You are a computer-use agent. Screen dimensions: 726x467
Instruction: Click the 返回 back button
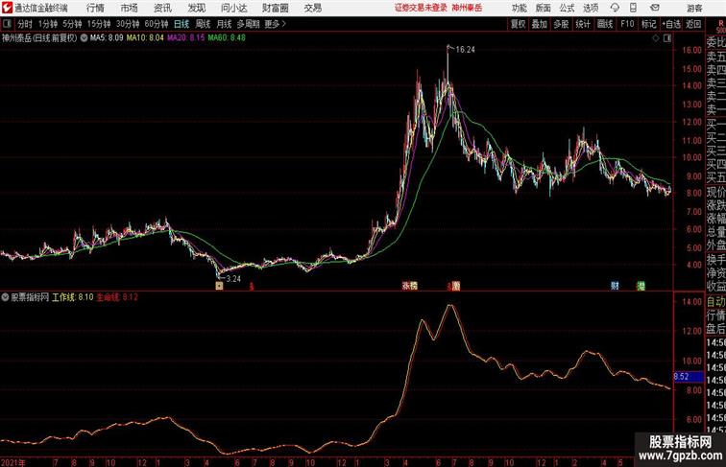click(x=693, y=24)
